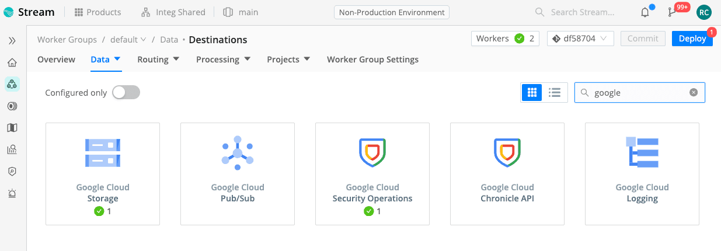Image resolution: width=721 pixels, height=251 pixels.
Task: Click the Data breadcrumb link
Action: (x=169, y=40)
